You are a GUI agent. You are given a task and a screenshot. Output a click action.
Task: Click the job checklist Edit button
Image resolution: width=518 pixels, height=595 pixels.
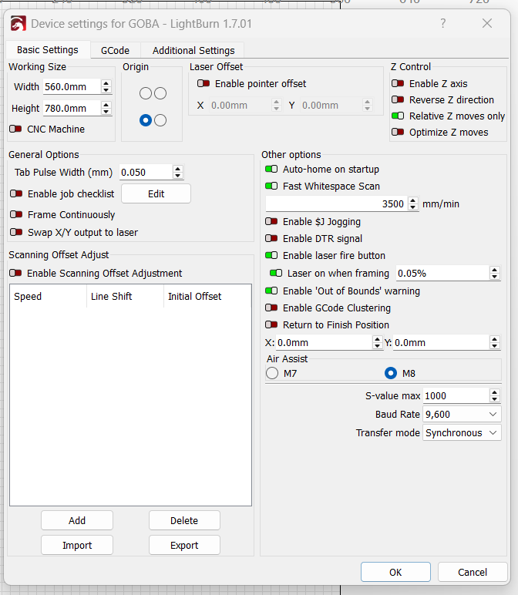[156, 194]
